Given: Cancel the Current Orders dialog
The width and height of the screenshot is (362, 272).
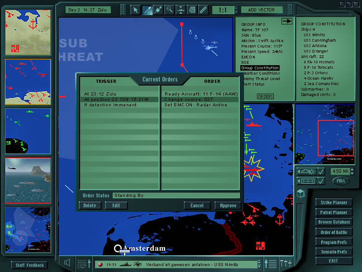Looking at the screenshot, I should 197,205.
